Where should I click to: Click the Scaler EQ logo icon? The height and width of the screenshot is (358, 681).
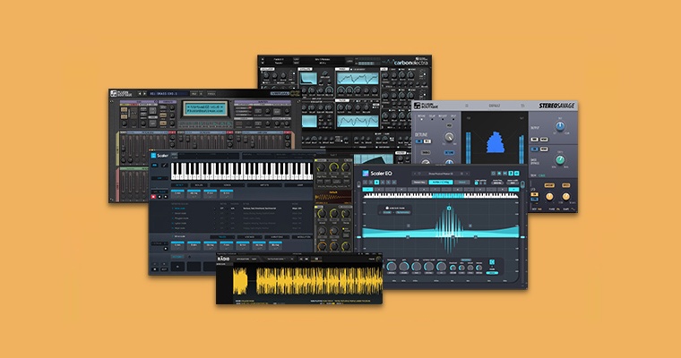click(366, 173)
